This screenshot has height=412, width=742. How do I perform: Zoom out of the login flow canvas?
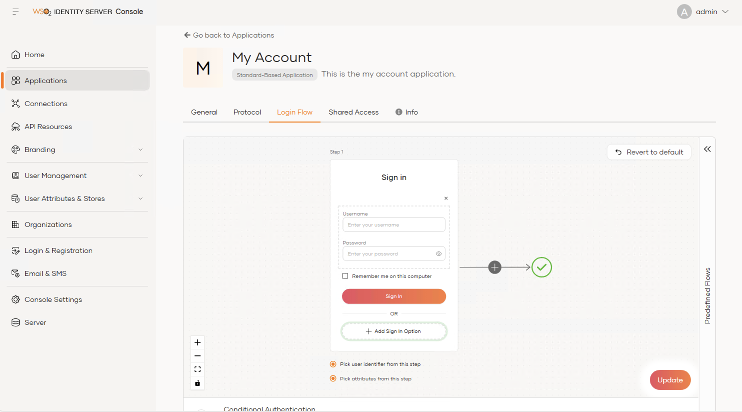pos(197,355)
